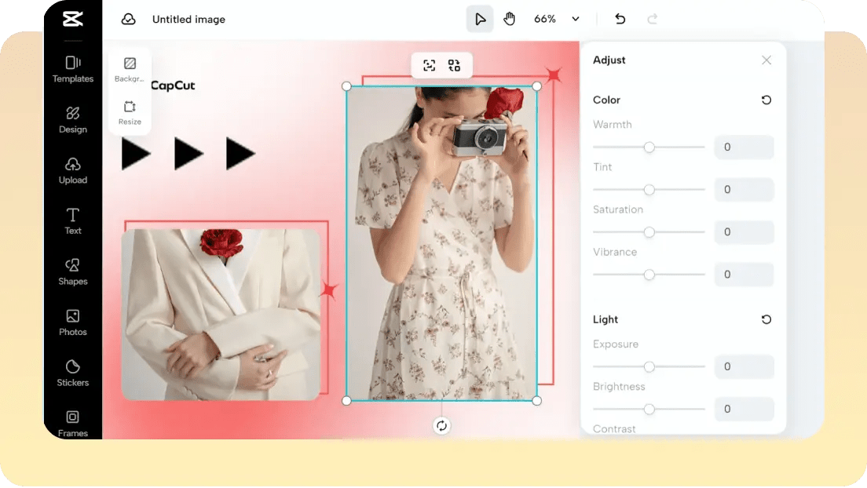
Task: Open the Stickers panel
Action: [72, 373]
